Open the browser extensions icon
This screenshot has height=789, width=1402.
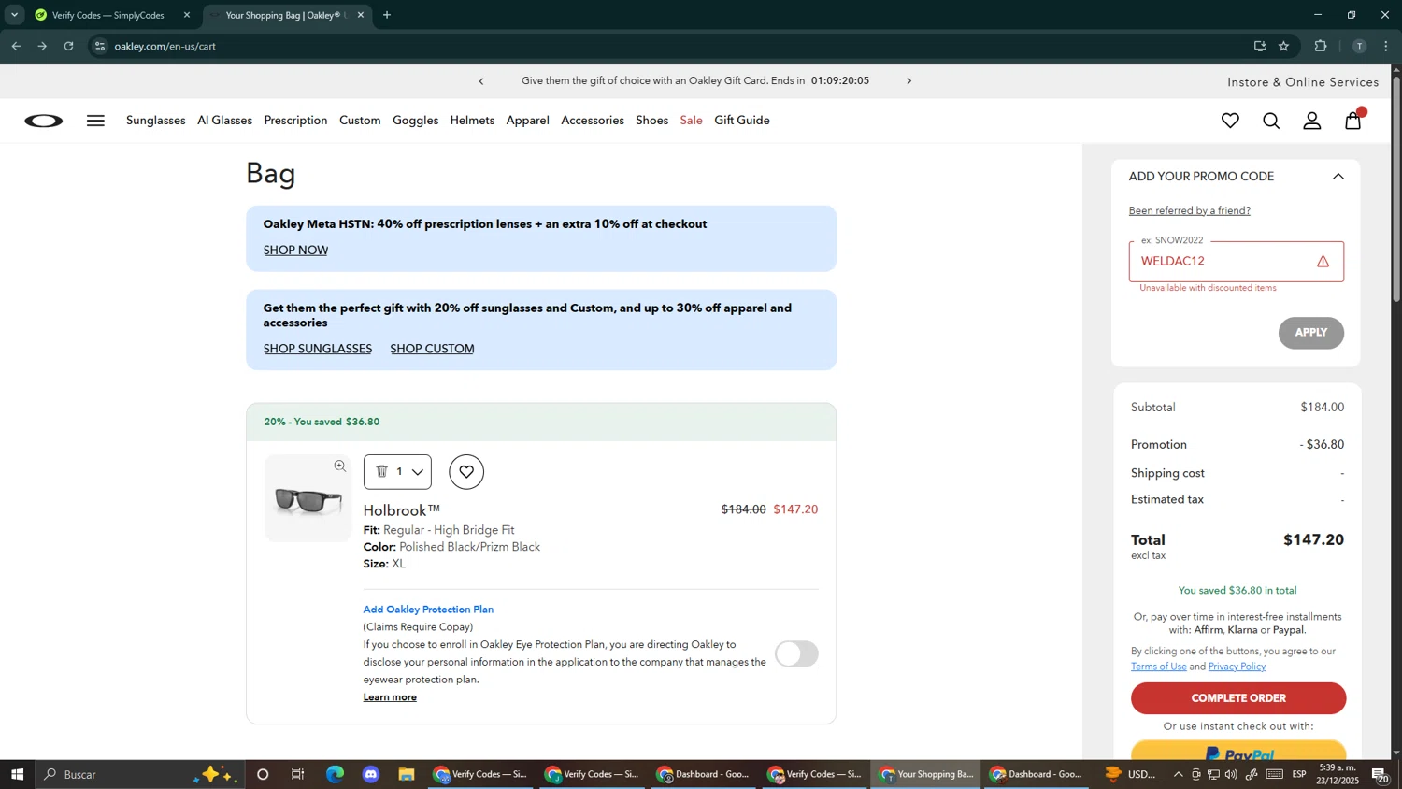pyautogui.click(x=1321, y=46)
